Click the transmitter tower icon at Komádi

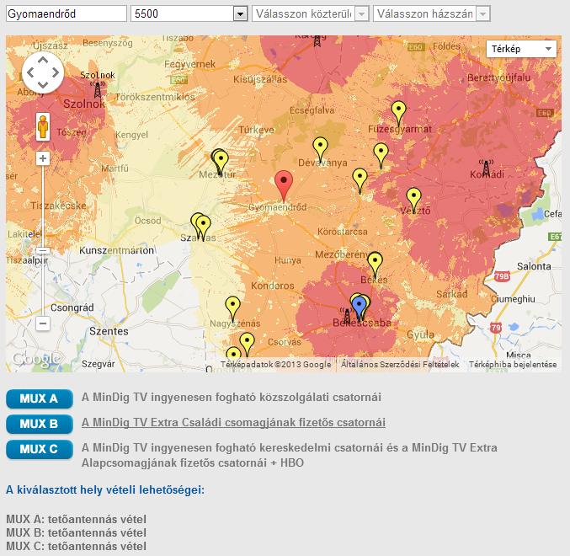coord(486,168)
